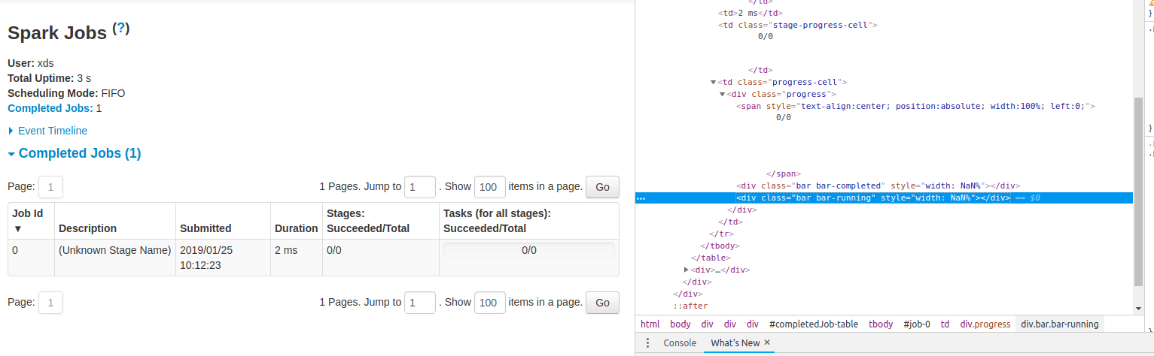This screenshot has width=1154, height=356.
Task: Collapse the td class="progress-cell" node in DevTools
Action: coord(714,82)
